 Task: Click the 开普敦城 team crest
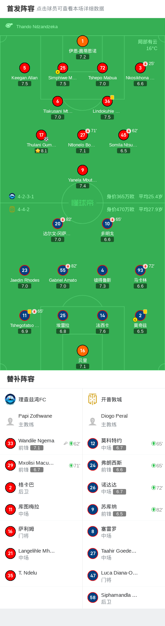tap(92, 399)
